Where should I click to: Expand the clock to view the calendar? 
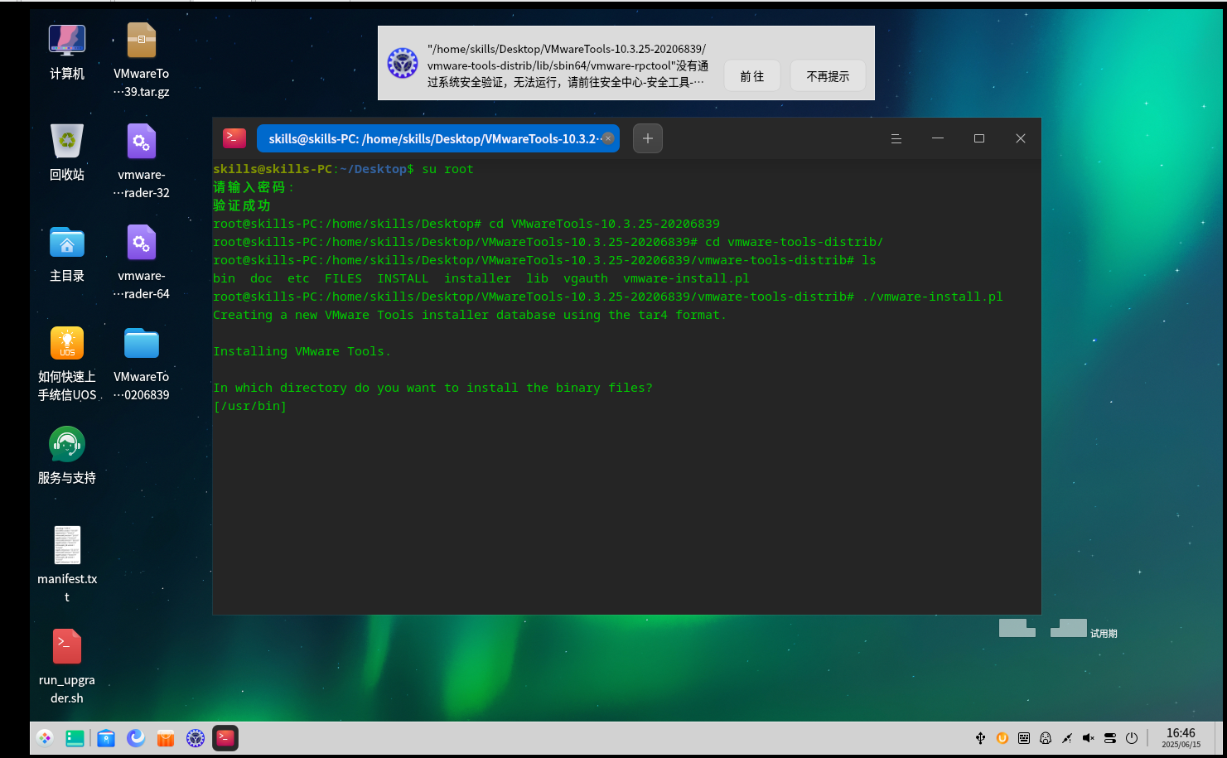tap(1180, 738)
